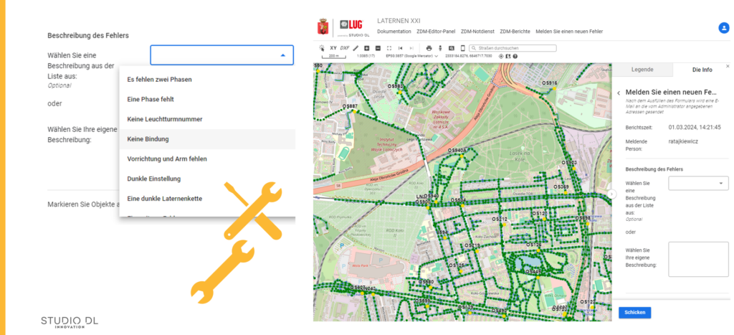The image size is (734, 335).
Task: Choose 'Keine Bindung' from the list
Action: [x=148, y=138]
